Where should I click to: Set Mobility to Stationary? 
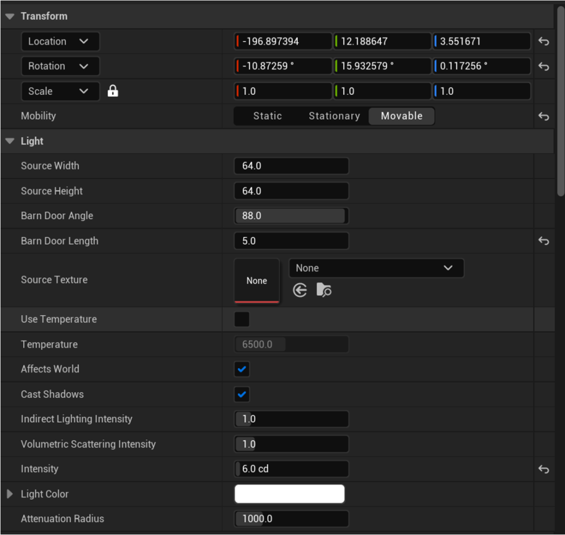click(334, 116)
